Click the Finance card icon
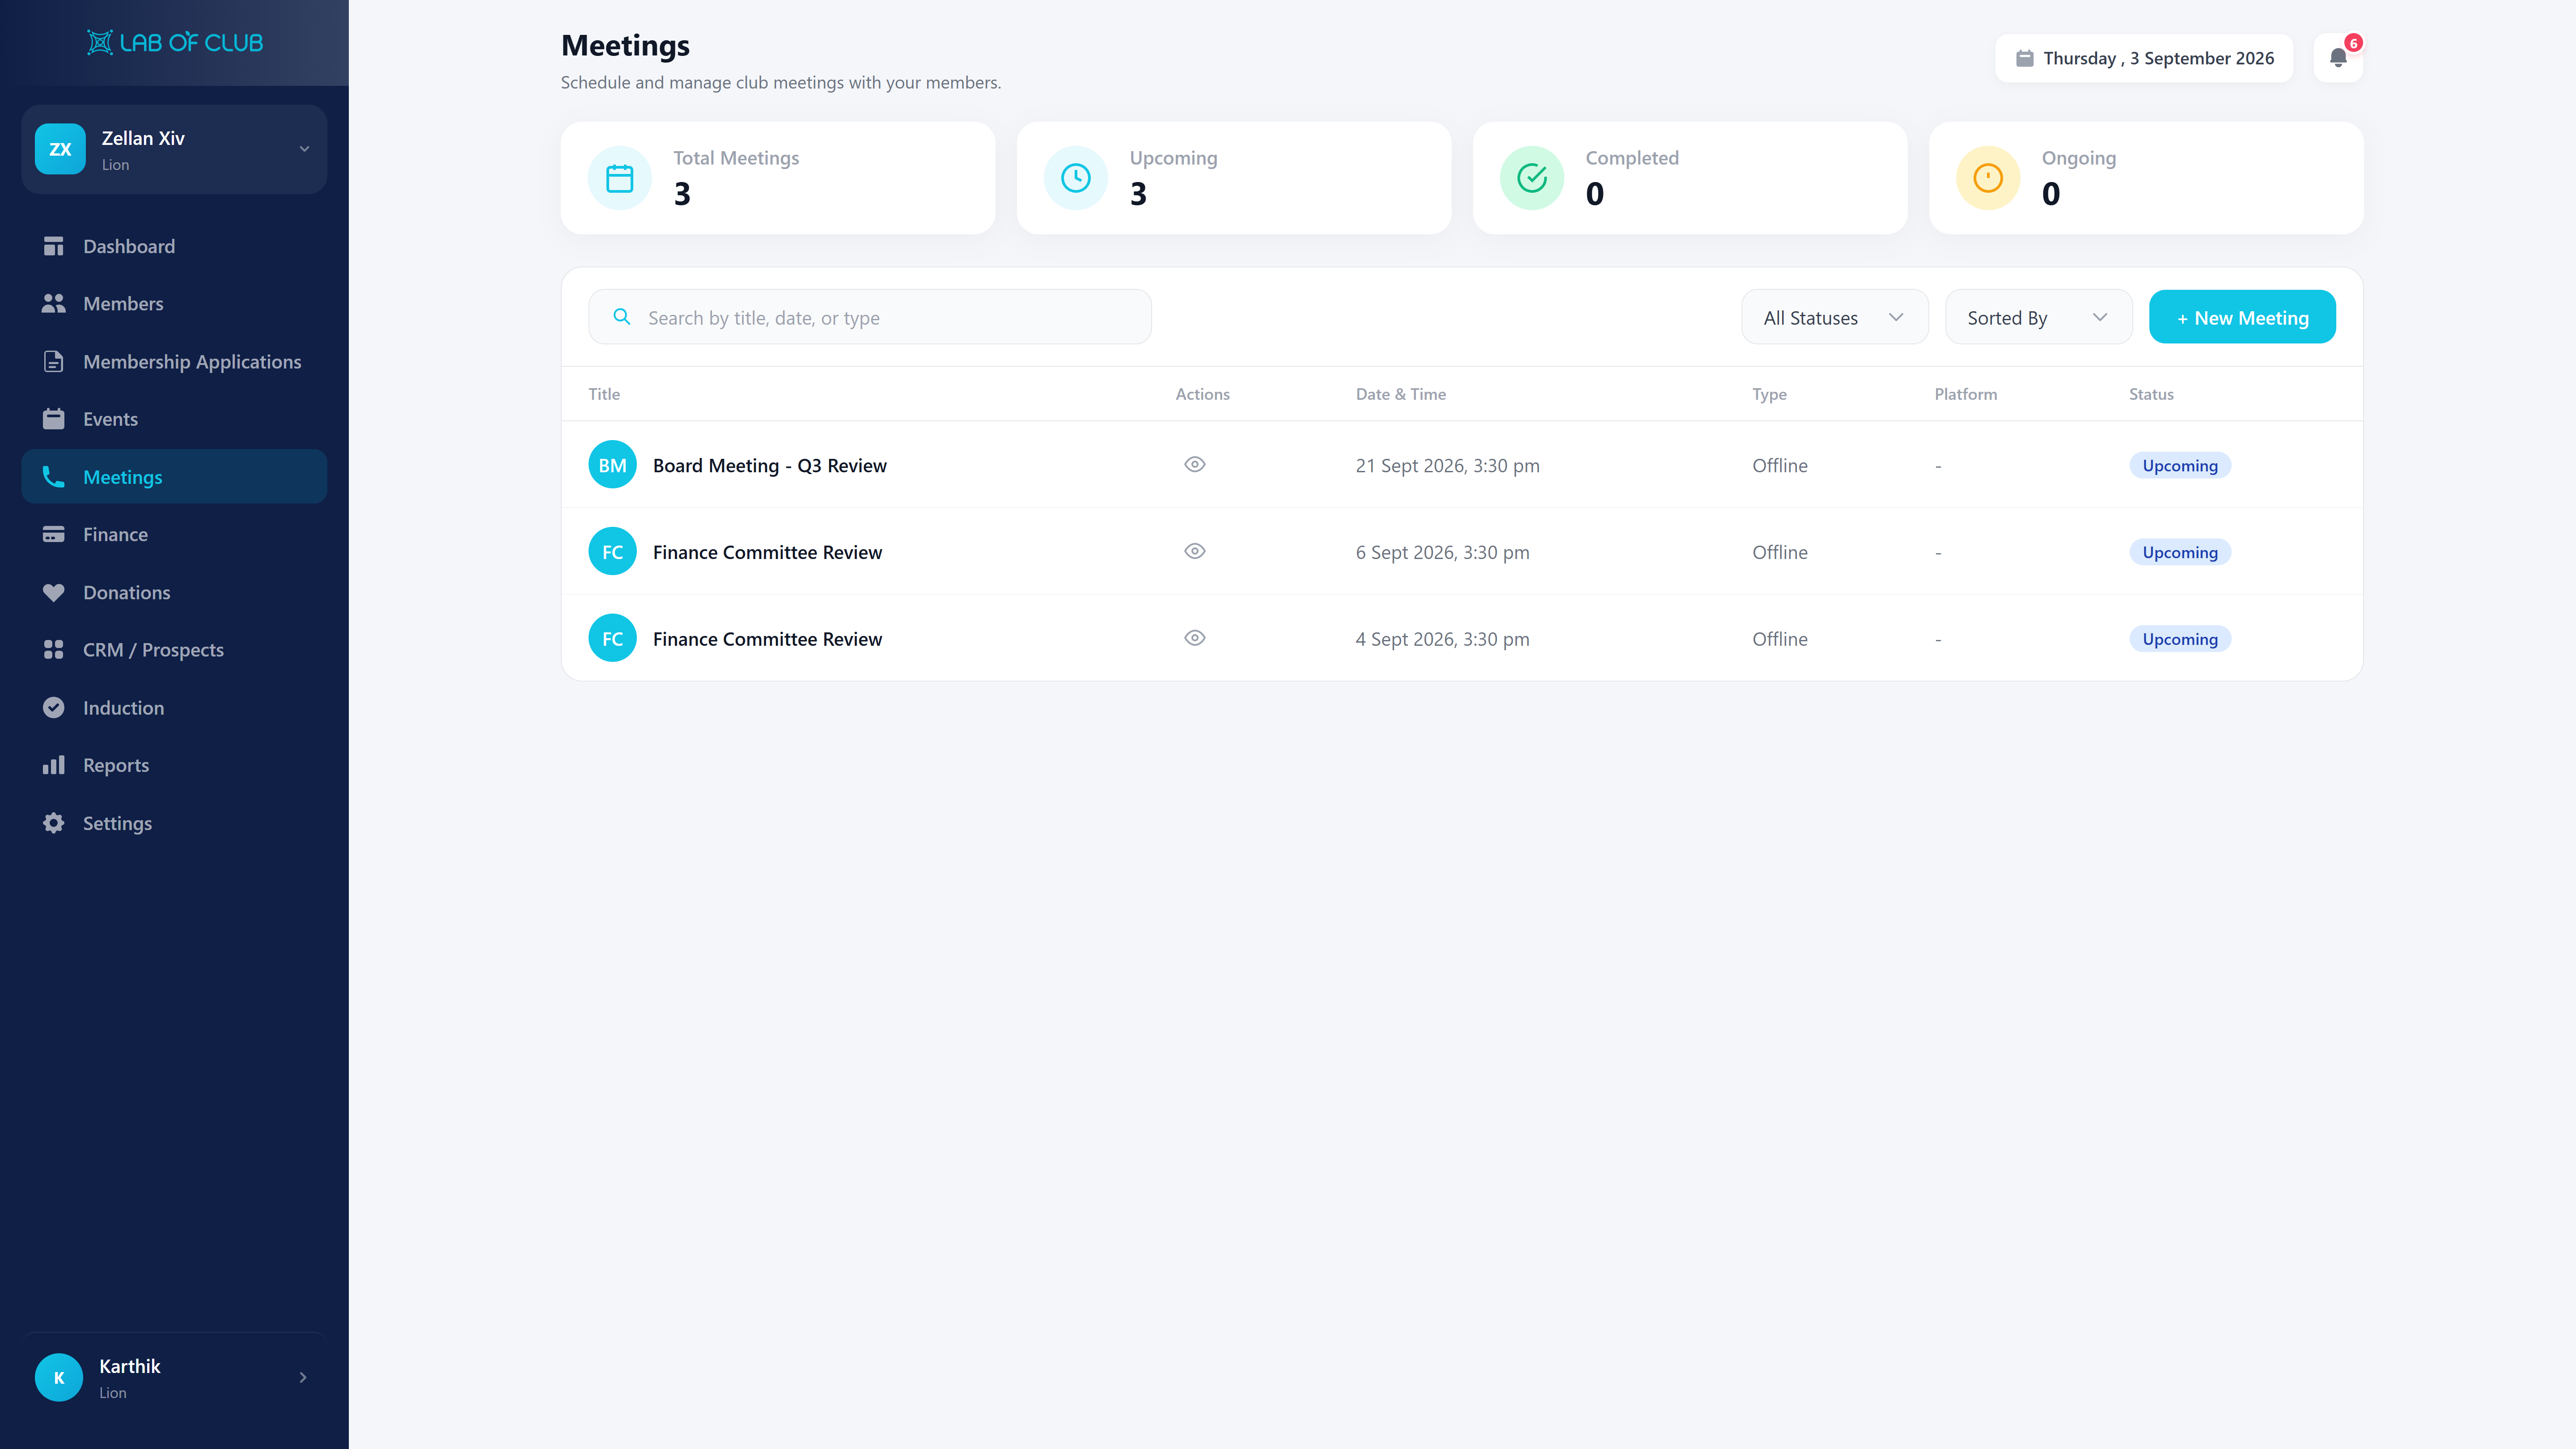The height and width of the screenshot is (1449, 2576). pos(54,535)
